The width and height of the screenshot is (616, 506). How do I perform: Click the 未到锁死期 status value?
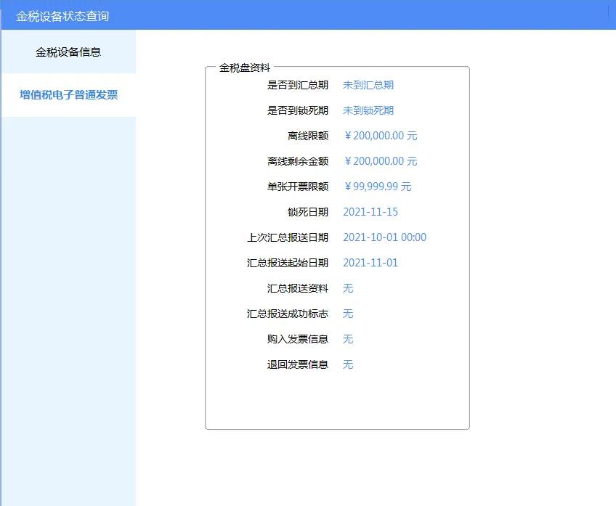pos(368,110)
